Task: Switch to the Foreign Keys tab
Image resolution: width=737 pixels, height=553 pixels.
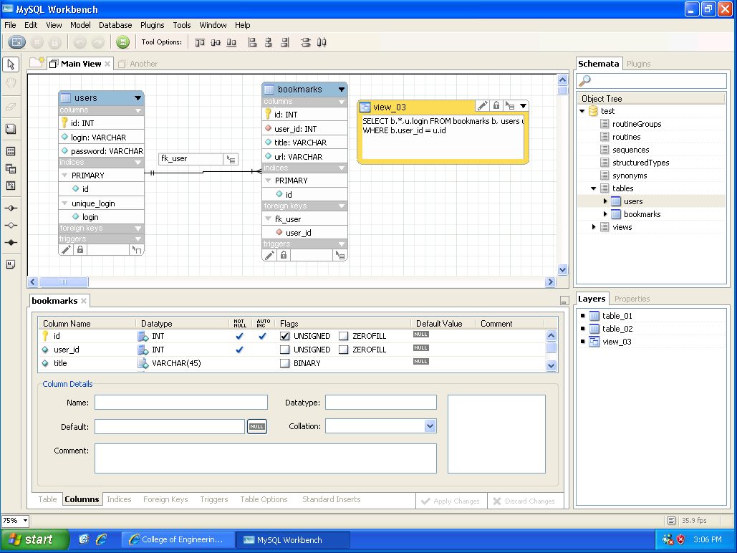Action: [165, 499]
